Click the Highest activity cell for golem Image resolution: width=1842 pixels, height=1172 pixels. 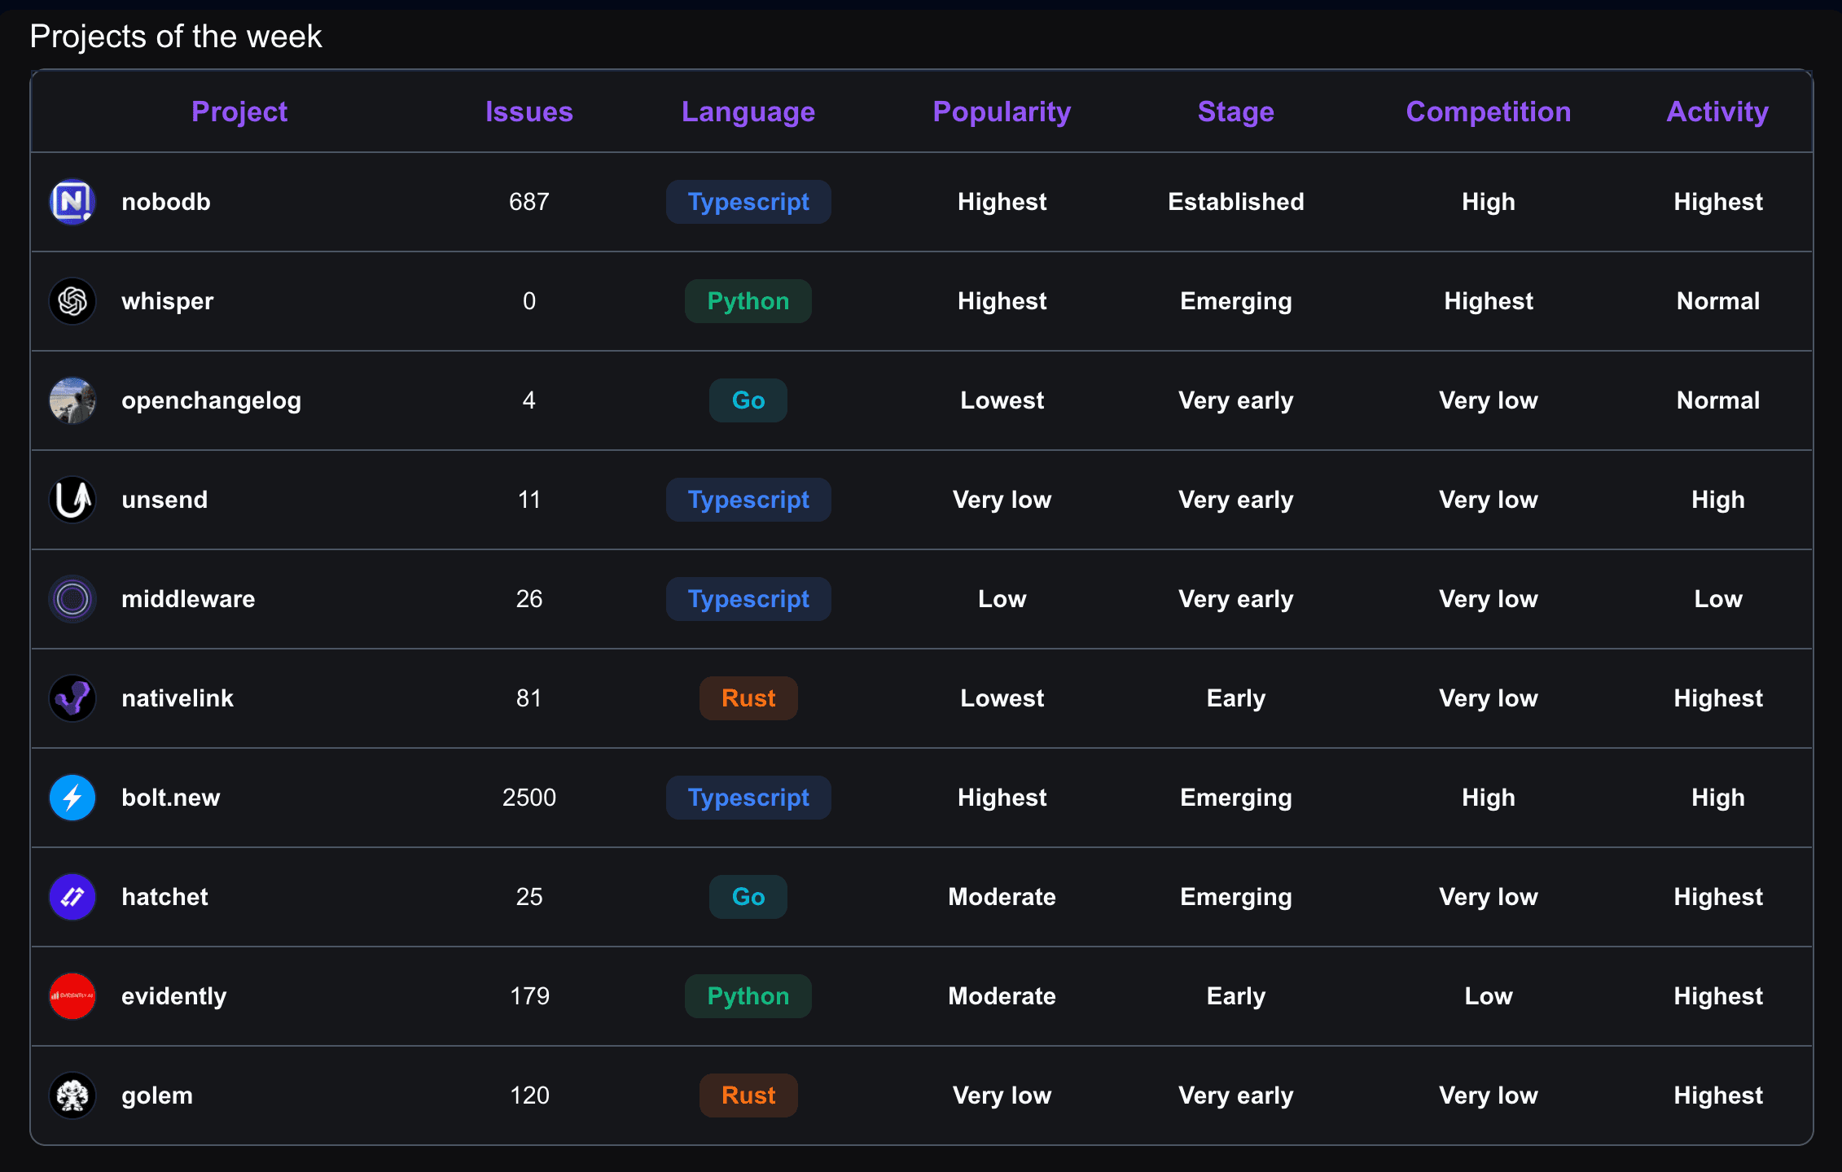coord(1718,1095)
